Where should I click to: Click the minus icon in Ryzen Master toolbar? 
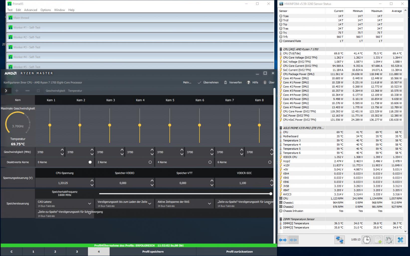click(x=28, y=91)
